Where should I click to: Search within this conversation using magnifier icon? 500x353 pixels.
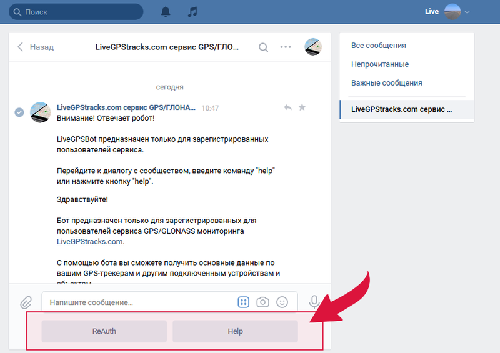(x=264, y=47)
